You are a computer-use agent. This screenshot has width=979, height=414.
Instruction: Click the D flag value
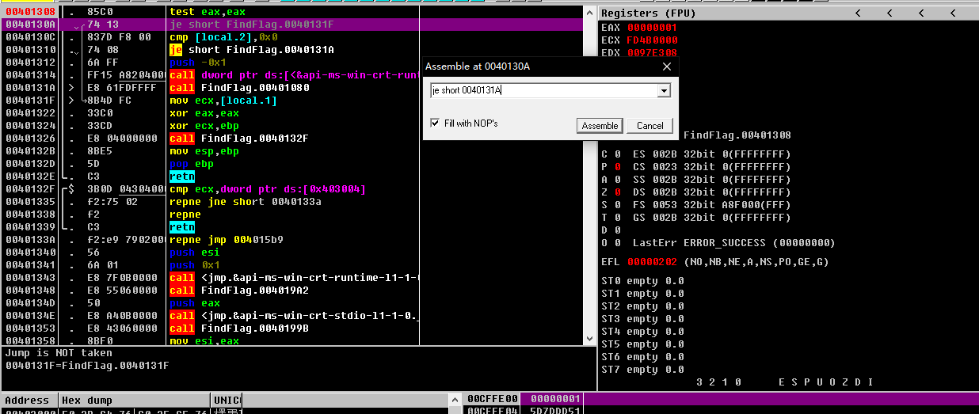click(617, 230)
